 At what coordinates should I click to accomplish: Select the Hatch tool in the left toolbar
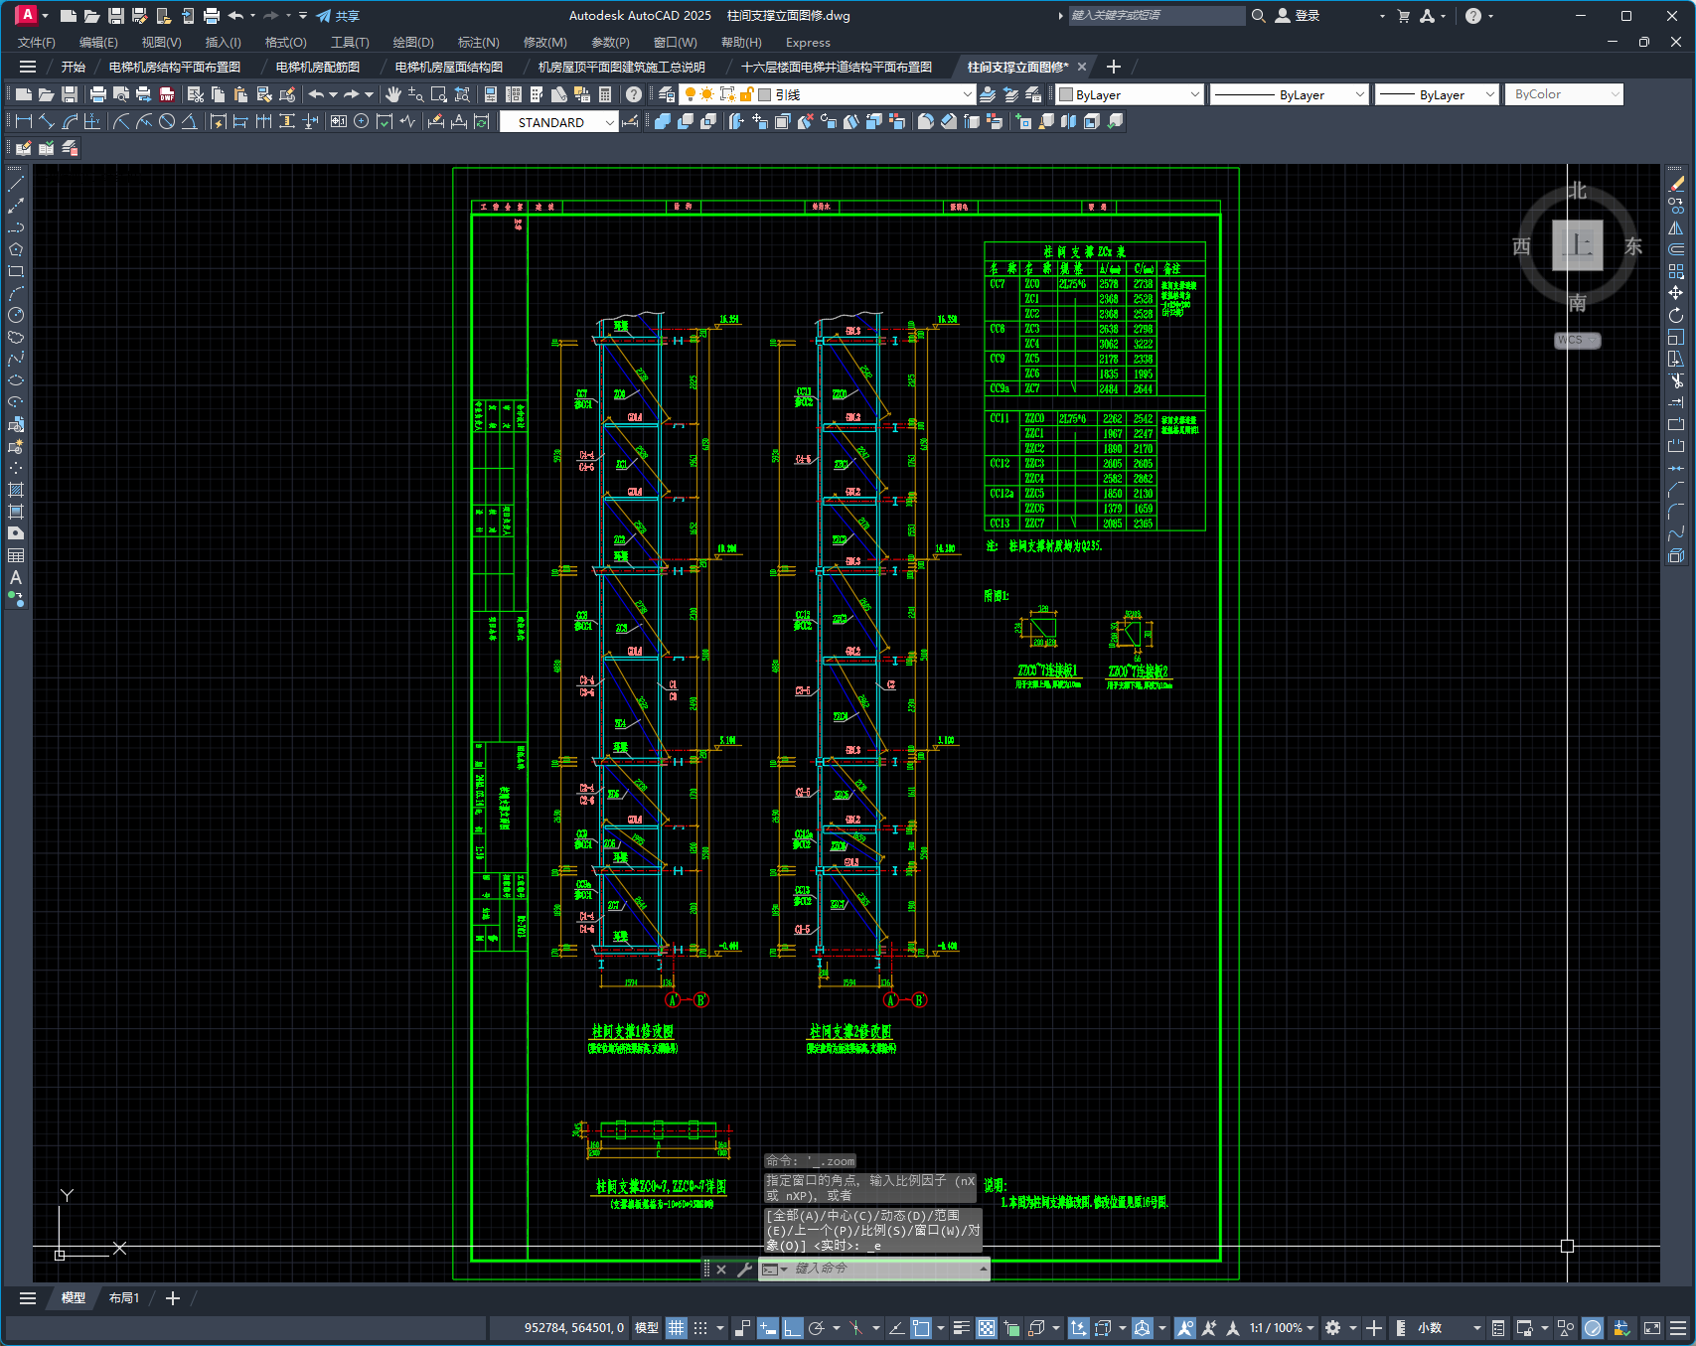click(16, 490)
